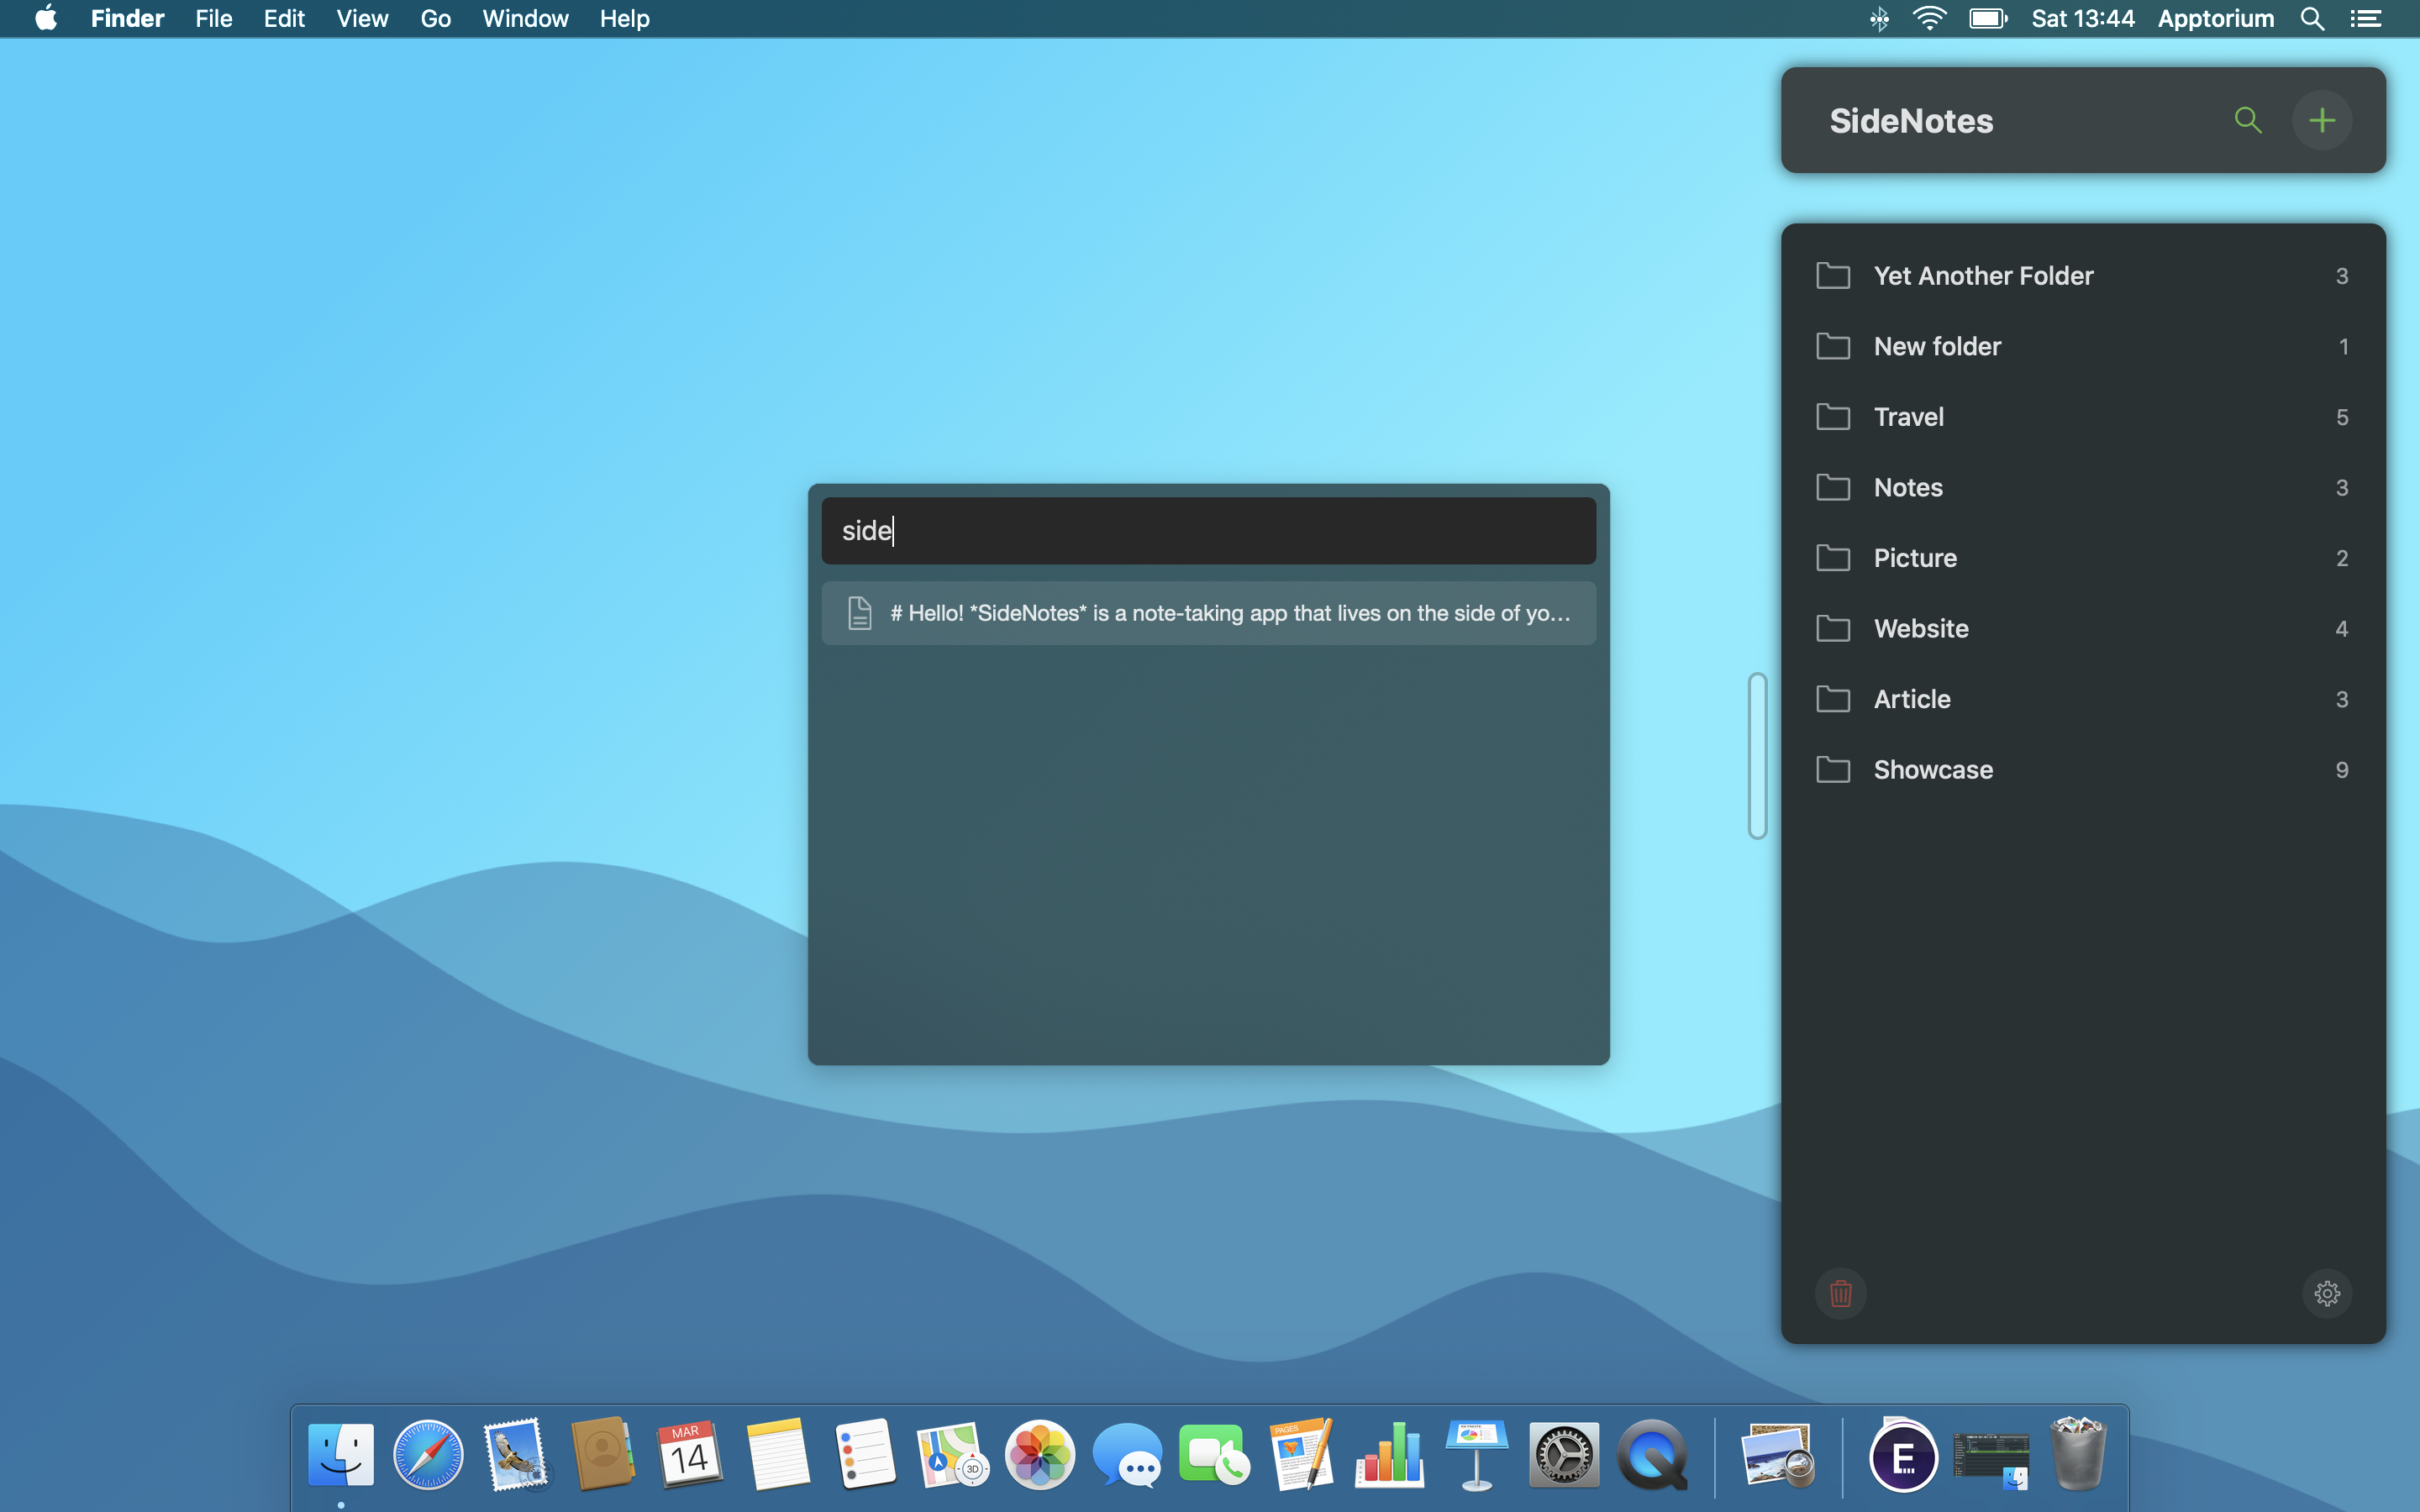This screenshot has width=2420, height=1512.
Task: Open Safari from the dock
Action: 428,1455
